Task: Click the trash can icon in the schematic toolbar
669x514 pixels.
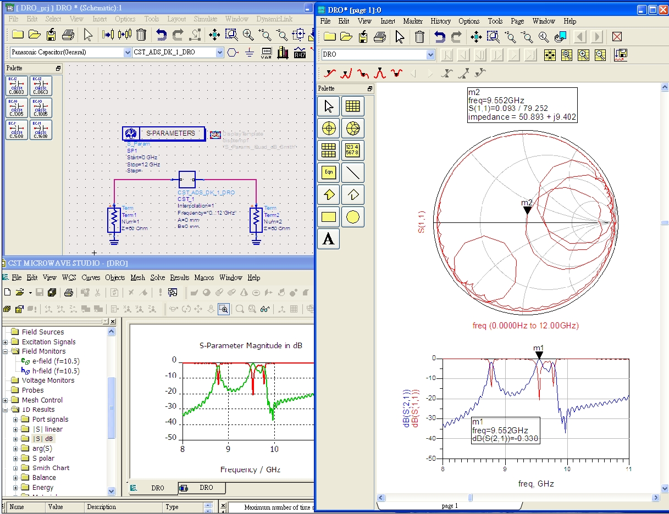Action: [141, 35]
